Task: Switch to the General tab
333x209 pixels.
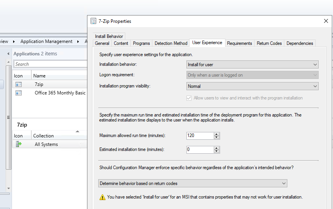Action: point(102,43)
